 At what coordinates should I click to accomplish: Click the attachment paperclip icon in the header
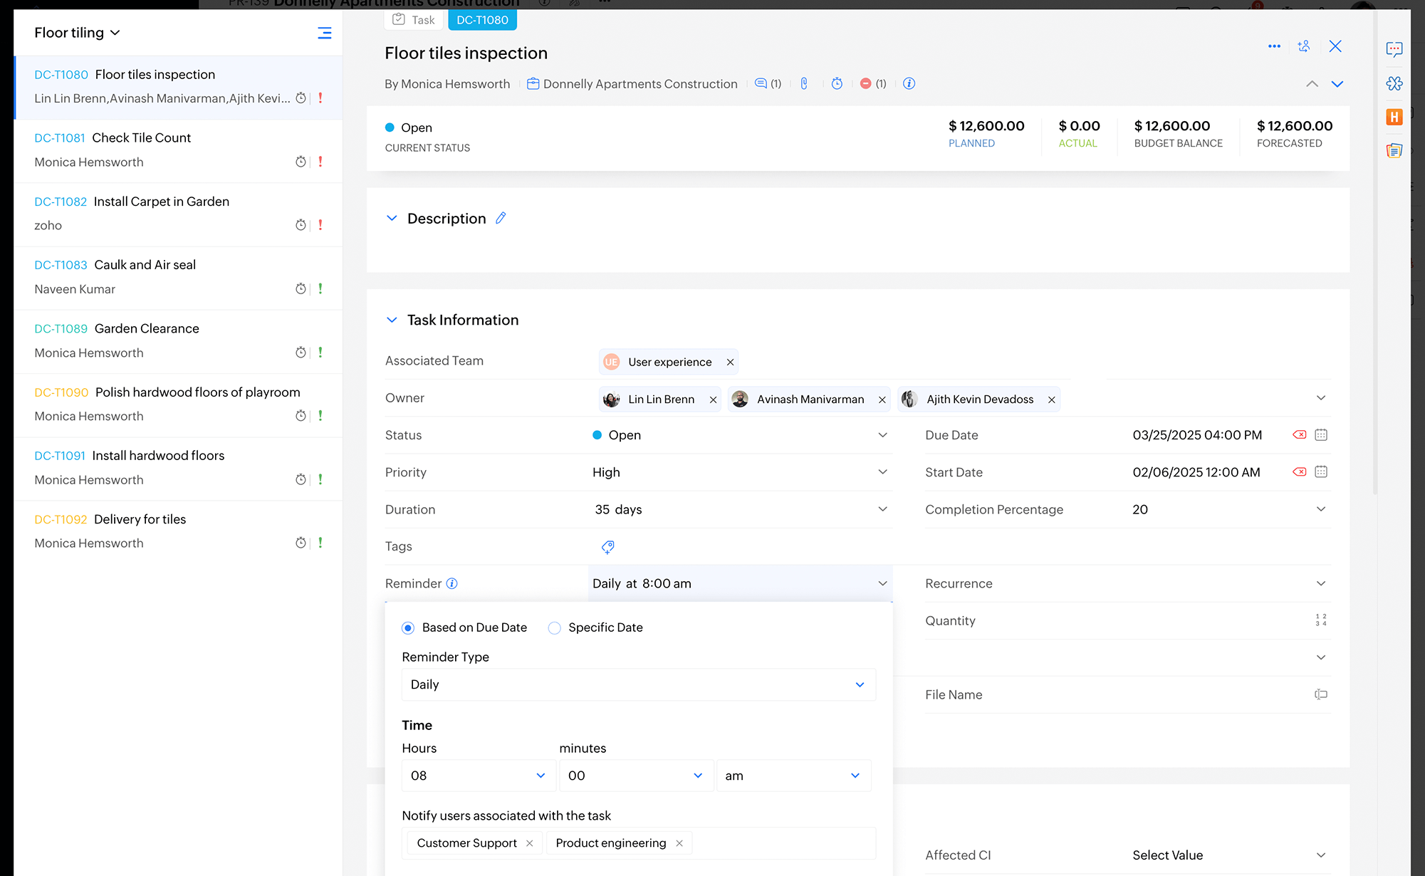(x=804, y=83)
